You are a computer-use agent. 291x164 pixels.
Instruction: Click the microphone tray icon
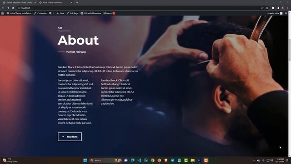(263, 160)
